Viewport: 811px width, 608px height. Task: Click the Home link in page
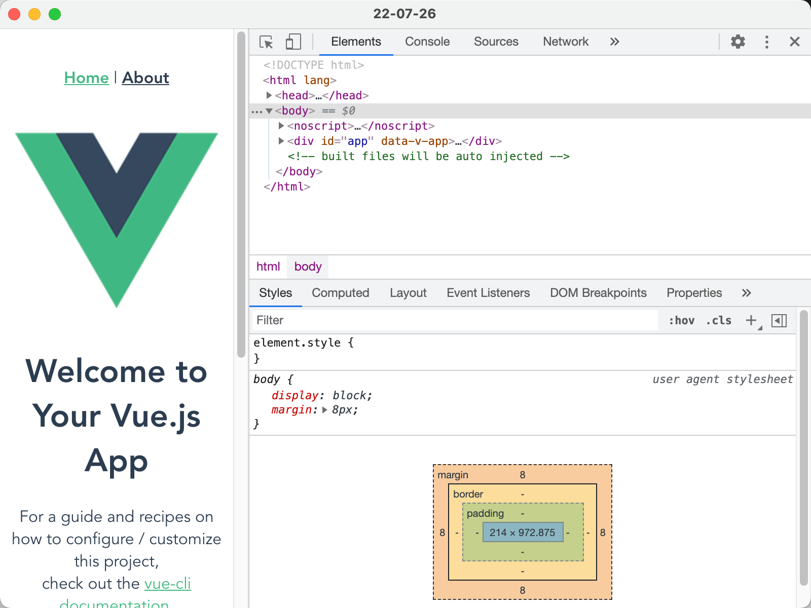coord(86,78)
